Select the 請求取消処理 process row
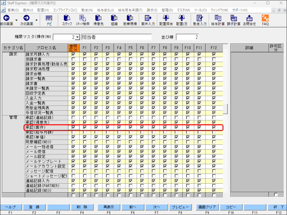Screen dimensions: 287x215 click(46, 69)
